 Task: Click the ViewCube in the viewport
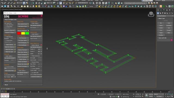[151, 14]
